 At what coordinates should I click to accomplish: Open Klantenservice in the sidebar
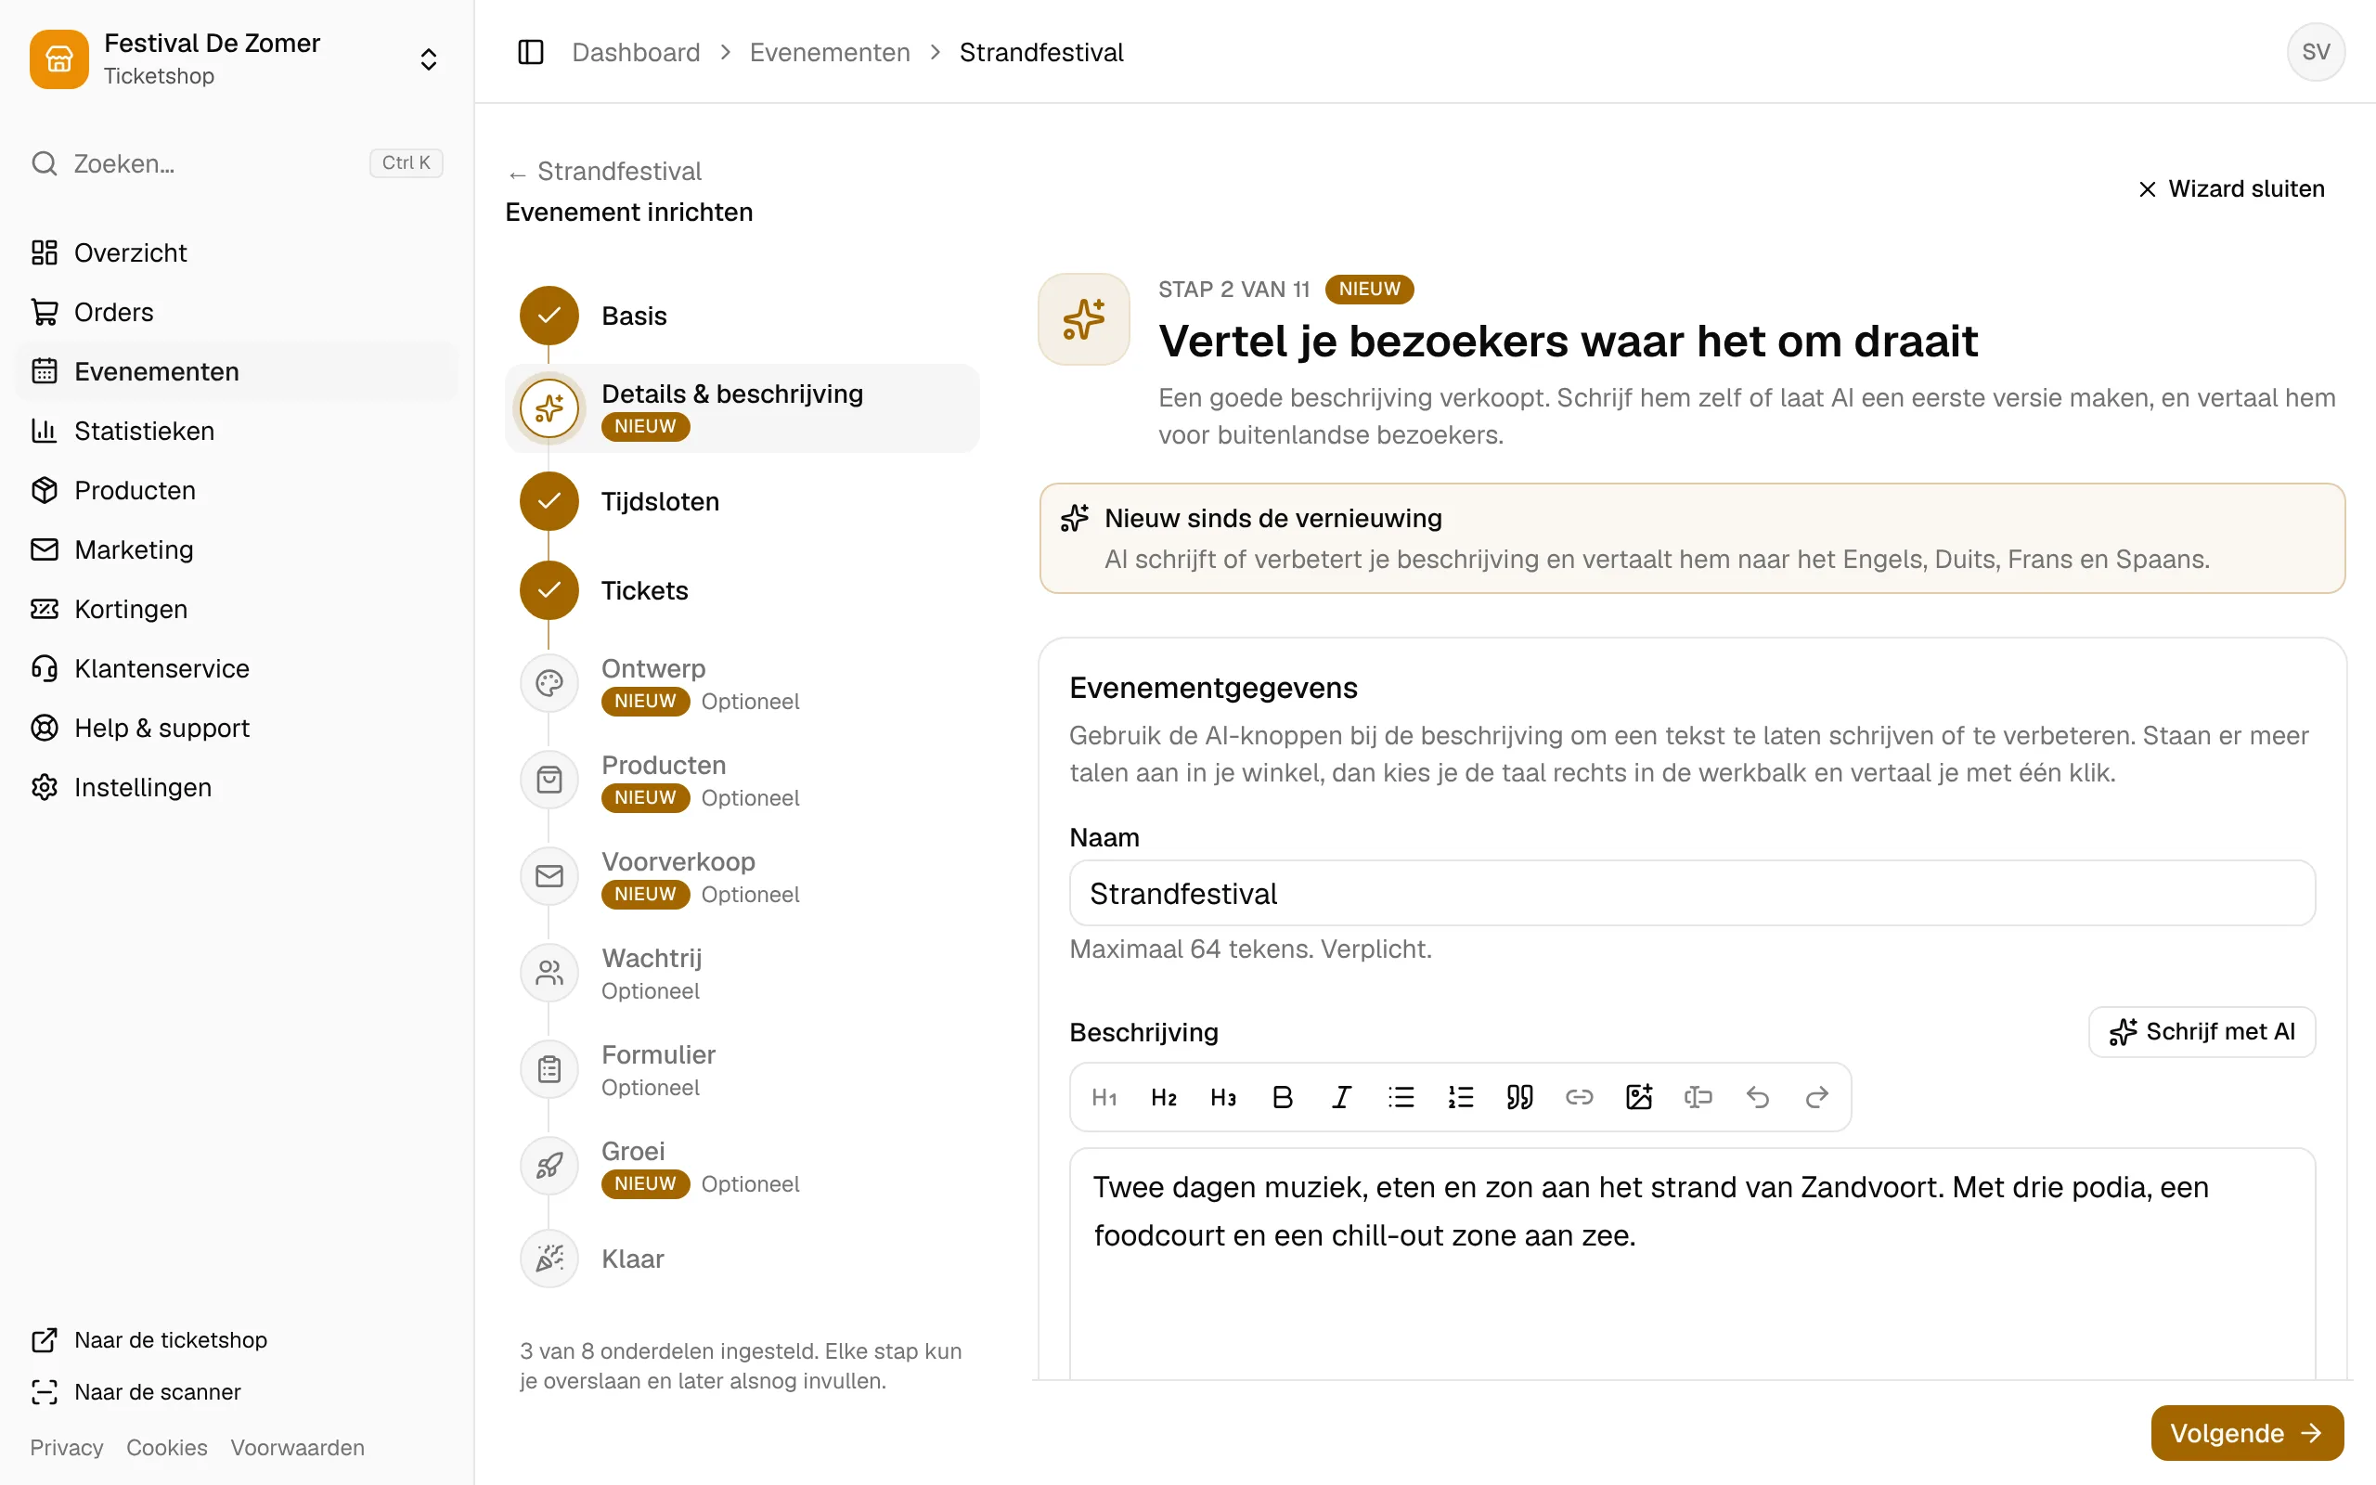pos(236,669)
